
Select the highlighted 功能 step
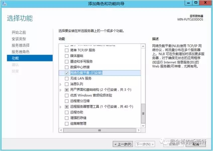coord(30,58)
